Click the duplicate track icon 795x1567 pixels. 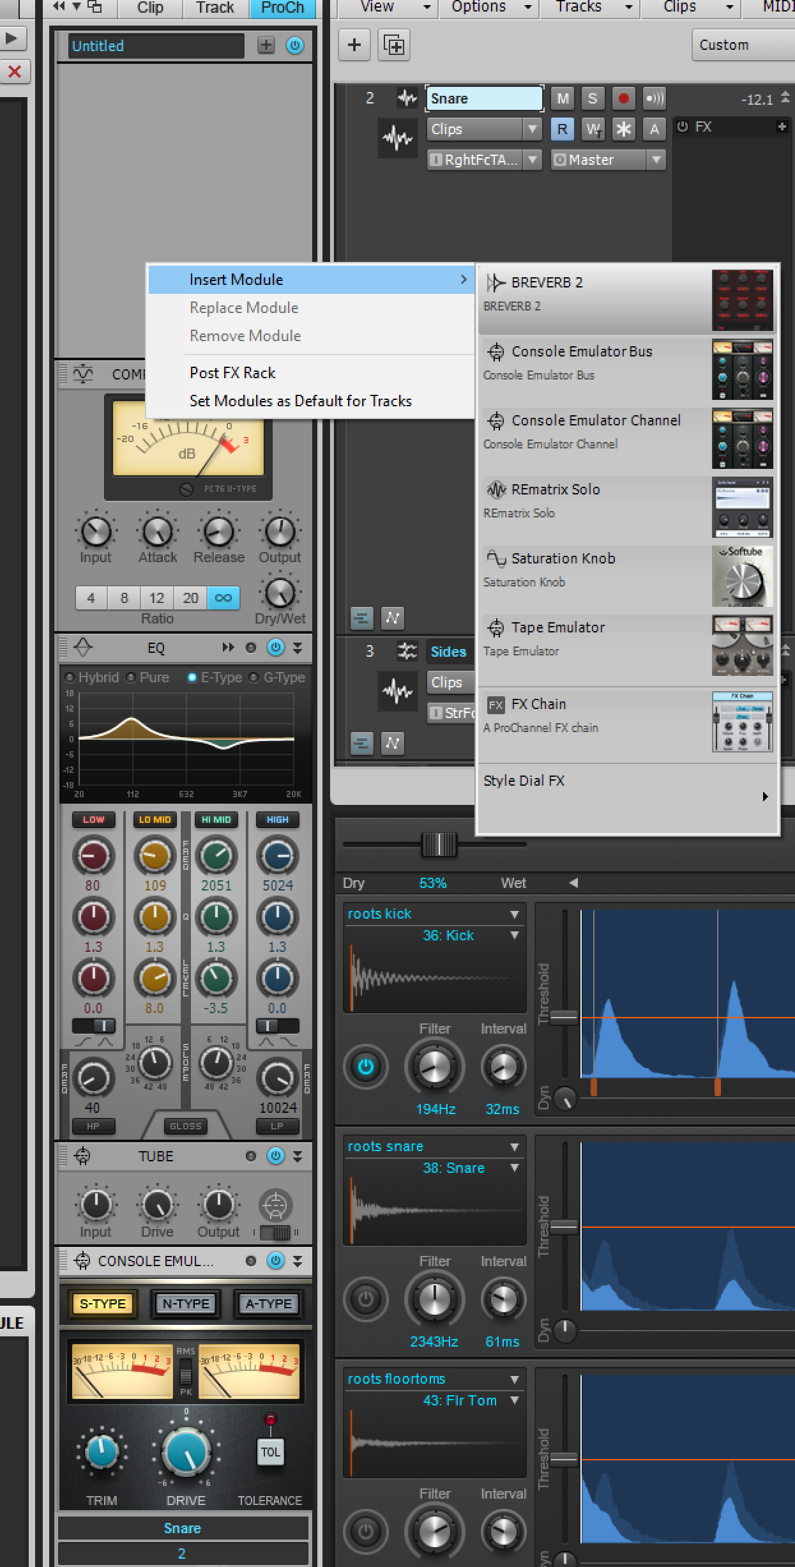[393, 45]
